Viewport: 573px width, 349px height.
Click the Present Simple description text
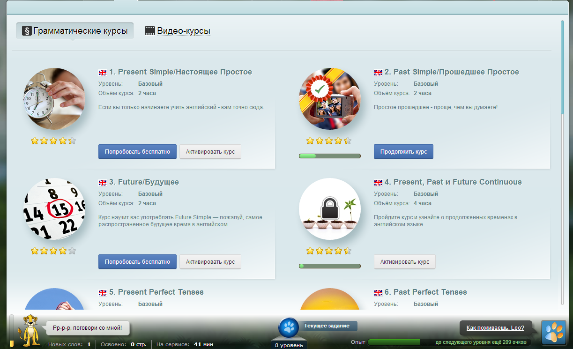click(x=181, y=107)
